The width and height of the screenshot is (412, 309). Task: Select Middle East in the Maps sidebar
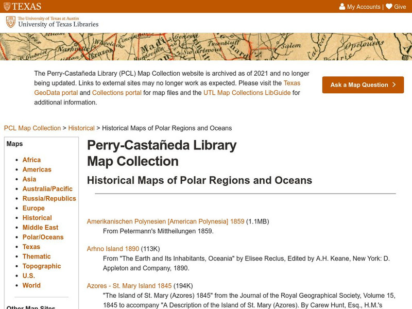tap(40, 228)
